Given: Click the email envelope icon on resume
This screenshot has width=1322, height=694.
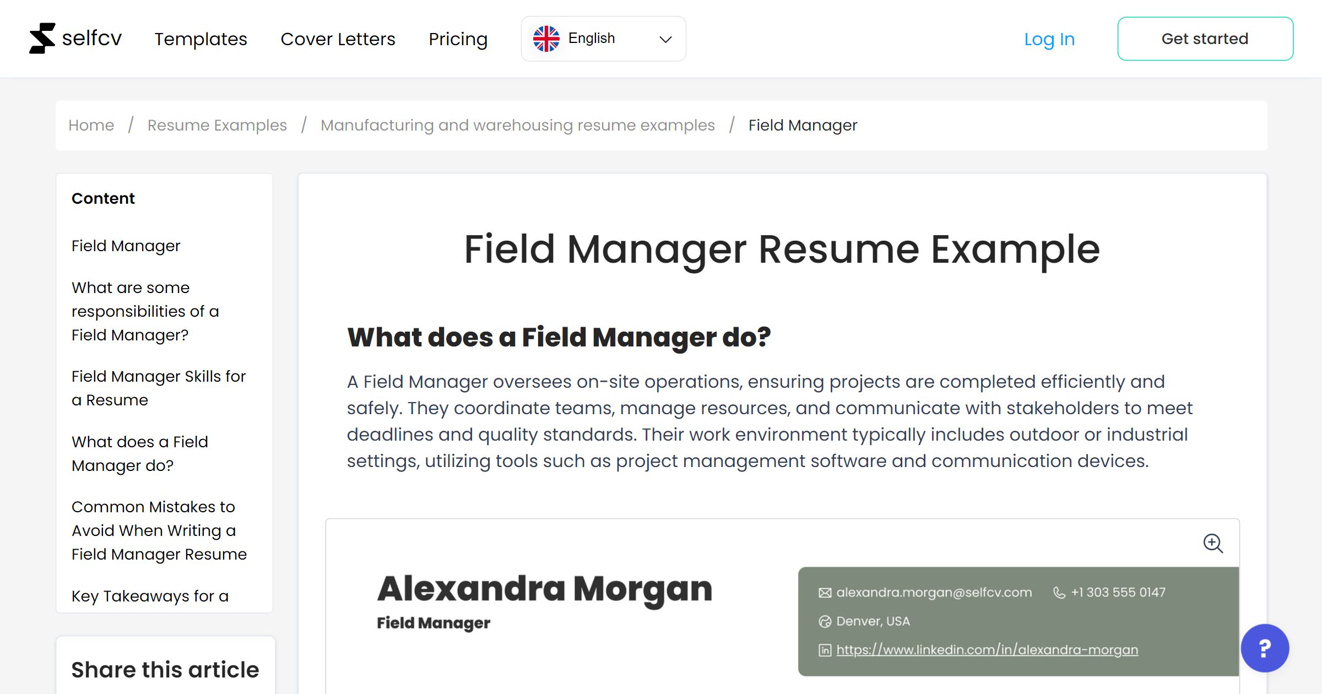Looking at the screenshot, I should 825,593.
